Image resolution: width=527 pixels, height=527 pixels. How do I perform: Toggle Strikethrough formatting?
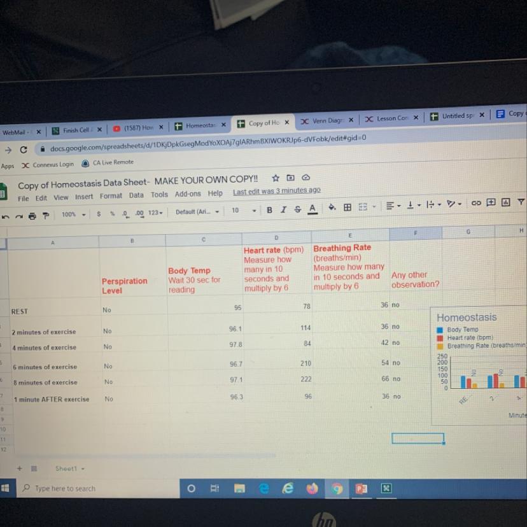297,209
